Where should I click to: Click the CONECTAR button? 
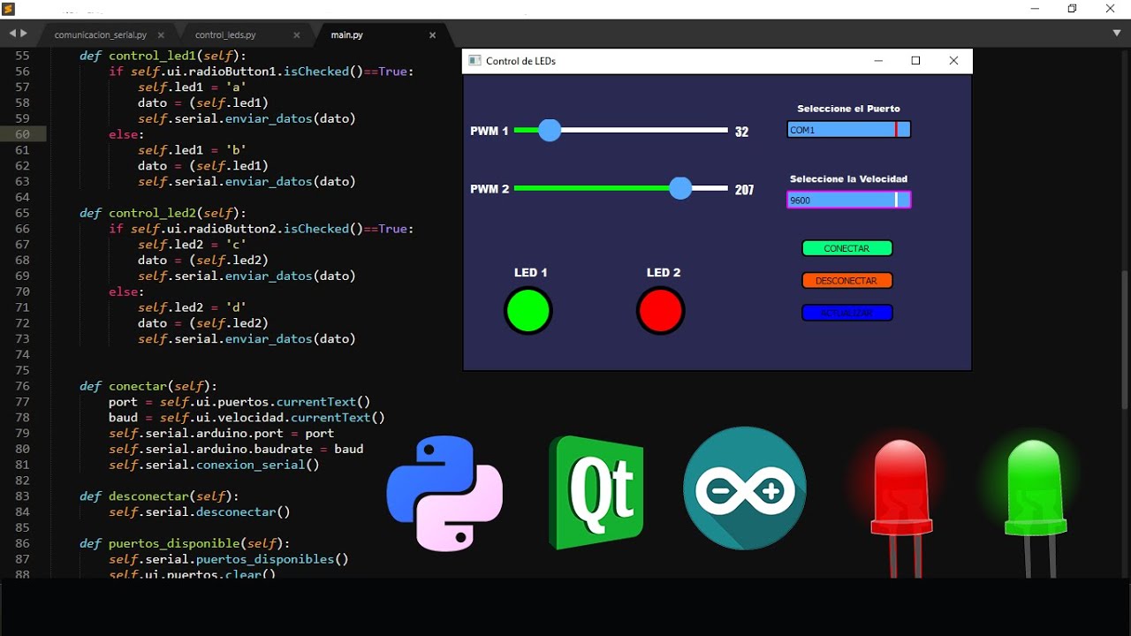coord(847,248)
